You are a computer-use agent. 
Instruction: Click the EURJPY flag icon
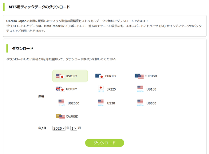pyautogui.click(x=99, y=76)
